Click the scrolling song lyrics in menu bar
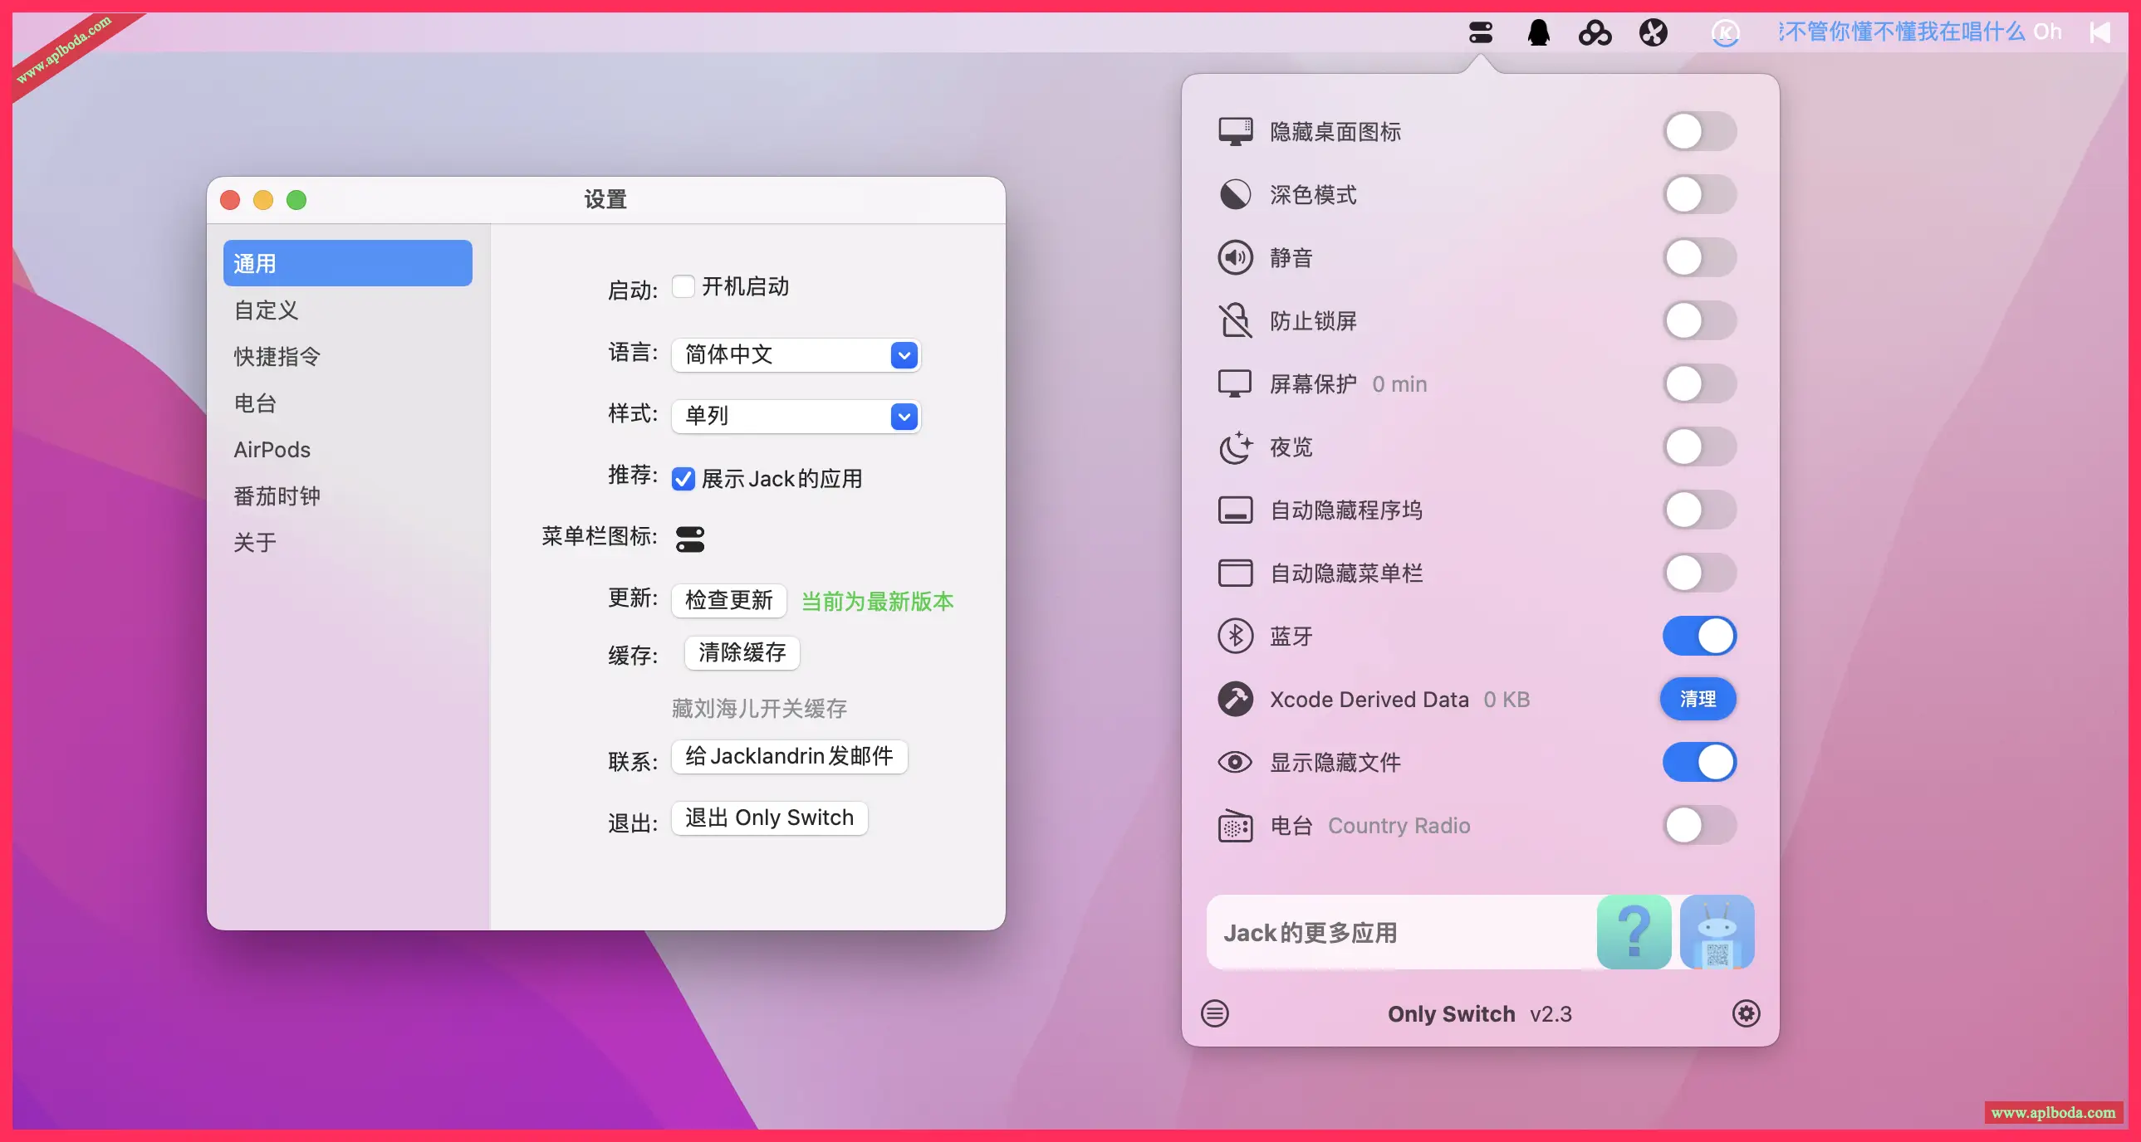The height and width of the screenshot is (1142, 2141). click(1920, 32)
